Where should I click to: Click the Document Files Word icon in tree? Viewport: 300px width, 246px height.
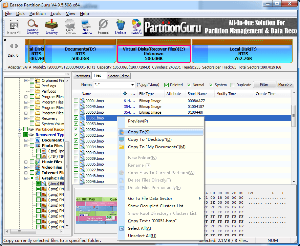[x=38, y=140]
